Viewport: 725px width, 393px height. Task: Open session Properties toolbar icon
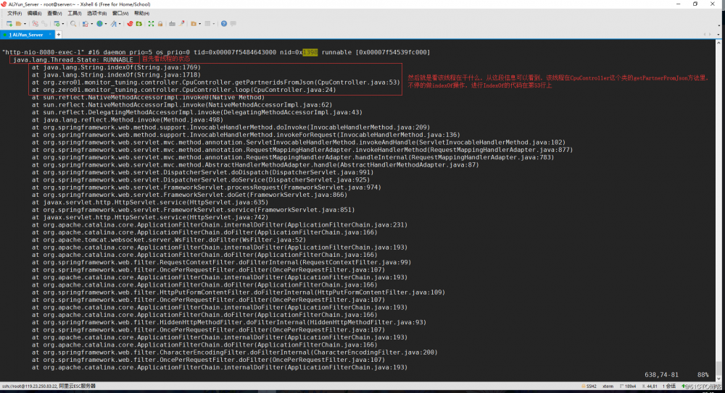57,24
